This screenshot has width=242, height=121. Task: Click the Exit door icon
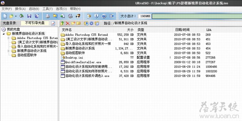tap(112, 16)
